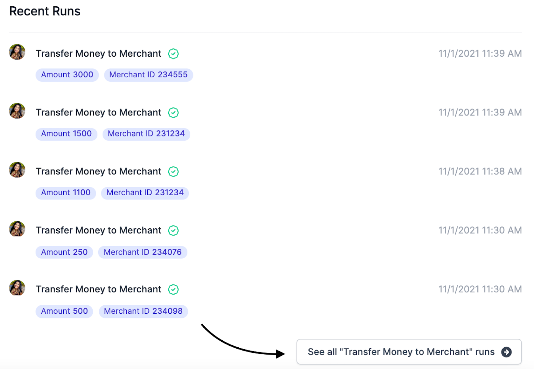
Task: Click the Amount 250 tag
Action: tap(64, 252)
